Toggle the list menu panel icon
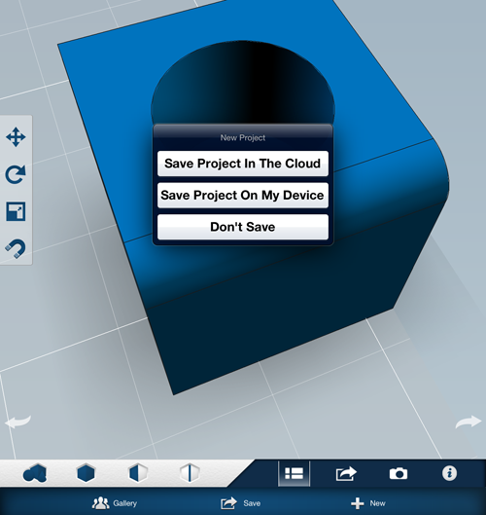The image size is (486, 515). 294,473
